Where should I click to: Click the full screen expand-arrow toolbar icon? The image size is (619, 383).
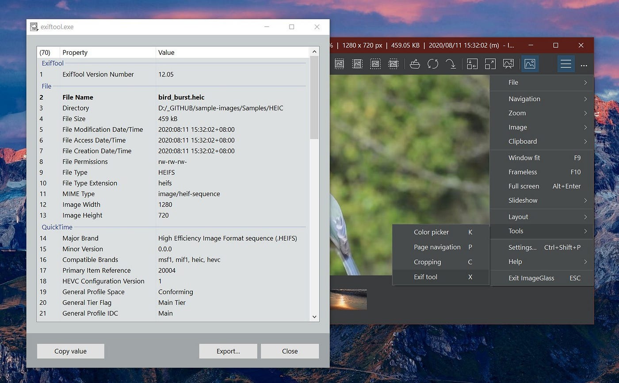[490, 64]
